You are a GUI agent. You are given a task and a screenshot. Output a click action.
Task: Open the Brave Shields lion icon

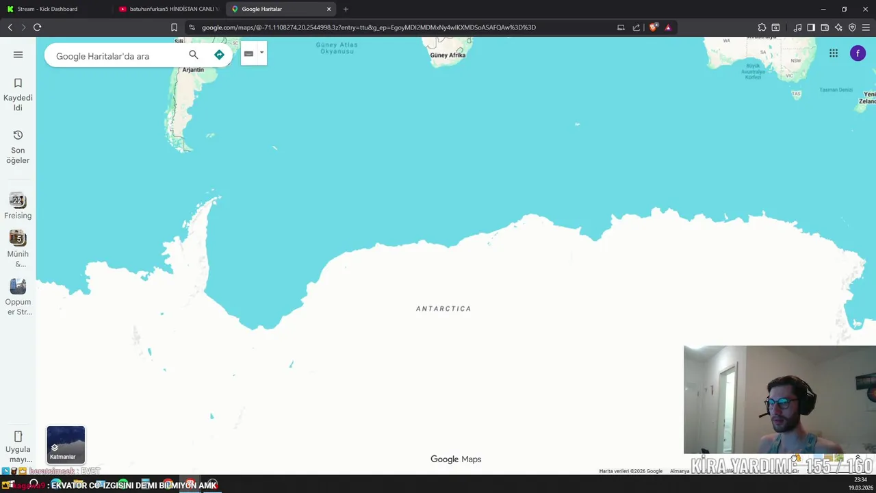pyautogui.click(x=653, y=27)
